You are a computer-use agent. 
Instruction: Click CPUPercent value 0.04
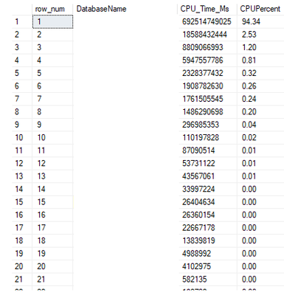coord(249,125)
